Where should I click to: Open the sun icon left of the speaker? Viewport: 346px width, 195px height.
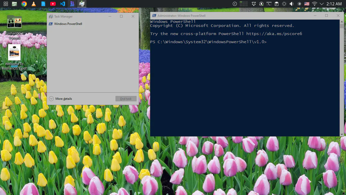[x=284, y=4]
